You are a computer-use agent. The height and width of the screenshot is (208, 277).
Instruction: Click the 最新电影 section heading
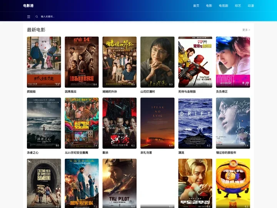click(x=36, y=30)
